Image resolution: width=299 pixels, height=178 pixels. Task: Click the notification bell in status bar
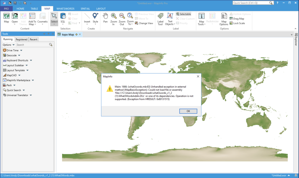click(x=296, y=175)
